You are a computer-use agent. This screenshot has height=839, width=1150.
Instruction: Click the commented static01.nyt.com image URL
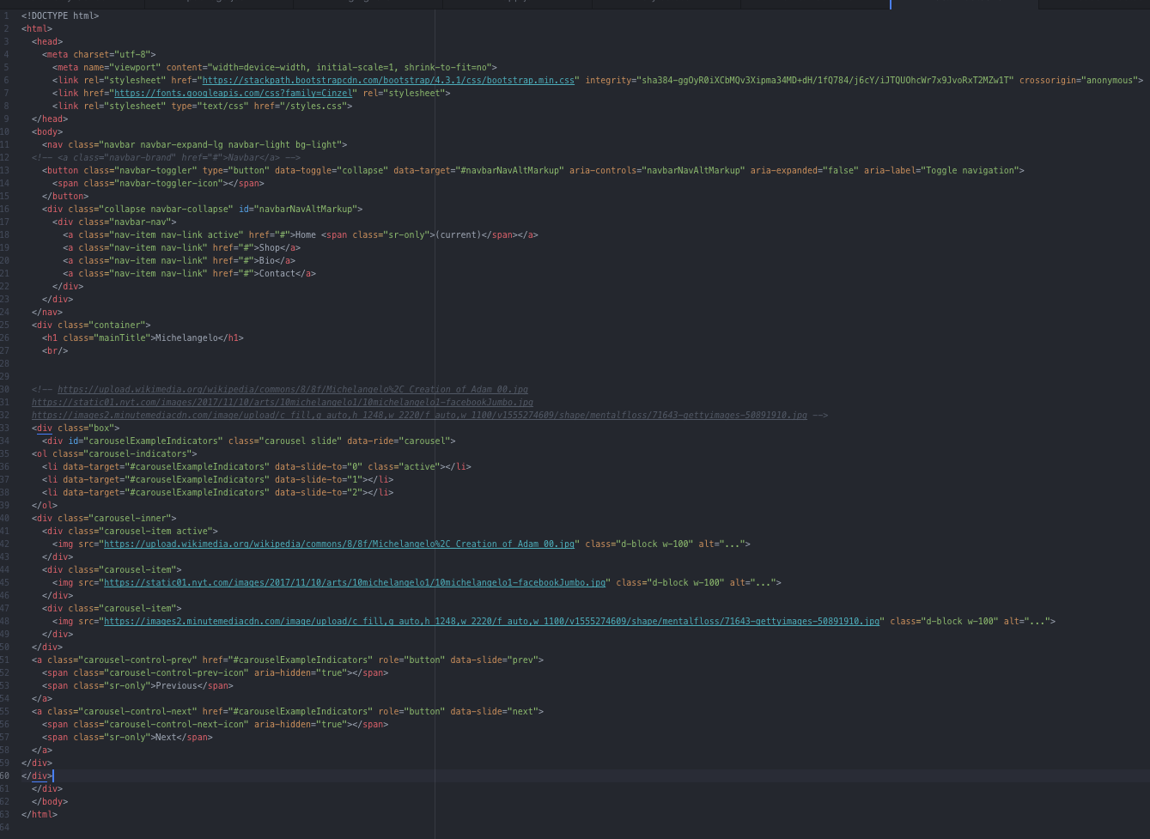tap(283, 402)
